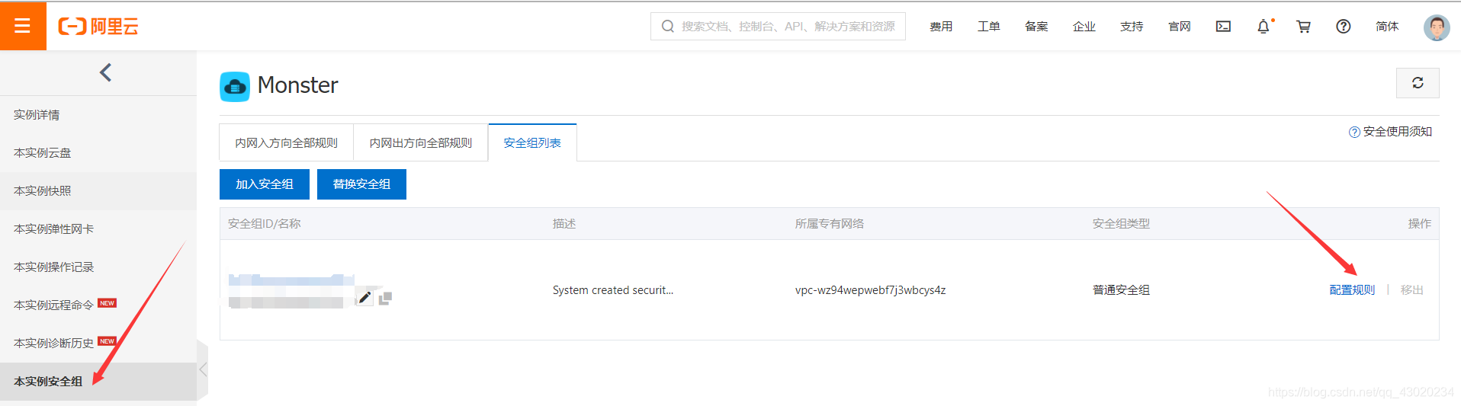Open 本实例云盘 in sidebar
The image size is (1461, 406).
pyautogui.click(x=98, y=153)
